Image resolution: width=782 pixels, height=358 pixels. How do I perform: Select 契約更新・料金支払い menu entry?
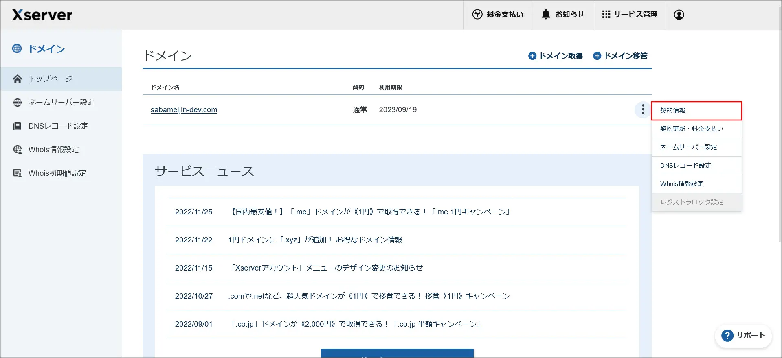point(696,129)
